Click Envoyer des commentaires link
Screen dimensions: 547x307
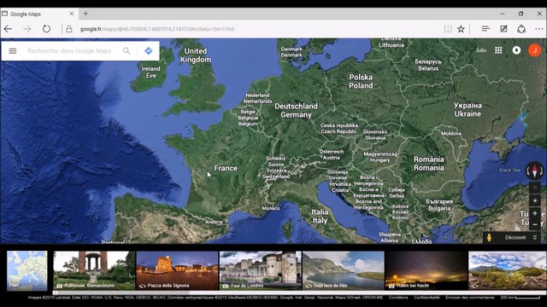coord(470,298)
